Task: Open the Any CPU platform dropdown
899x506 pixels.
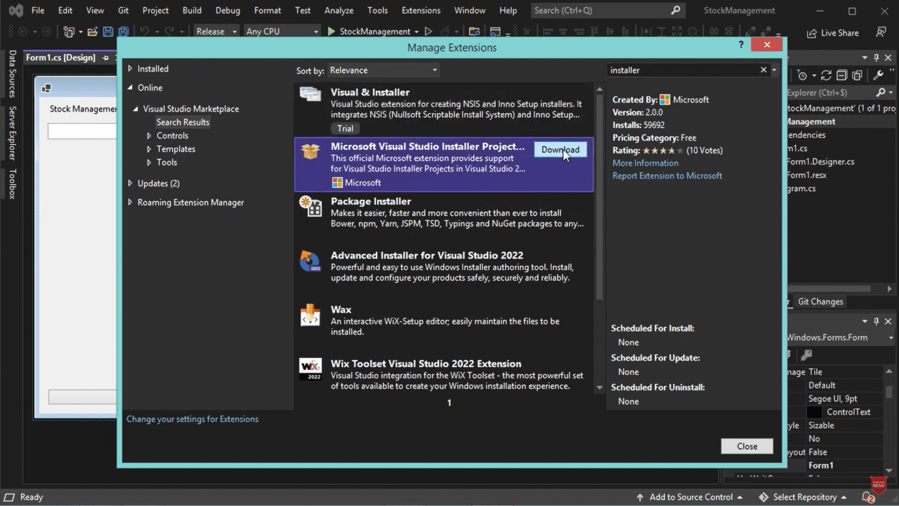Action: 282,30
